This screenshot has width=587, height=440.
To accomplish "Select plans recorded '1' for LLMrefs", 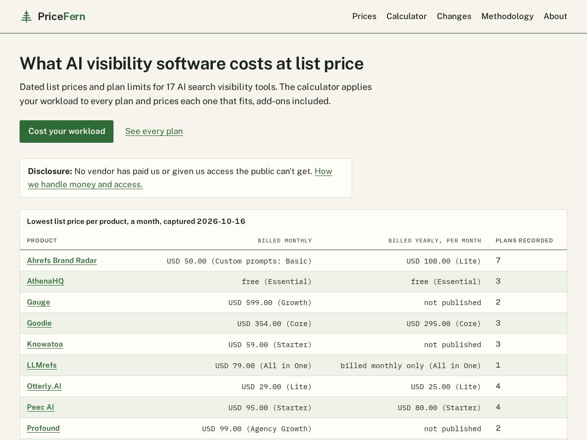I will (x=498, y=365).
